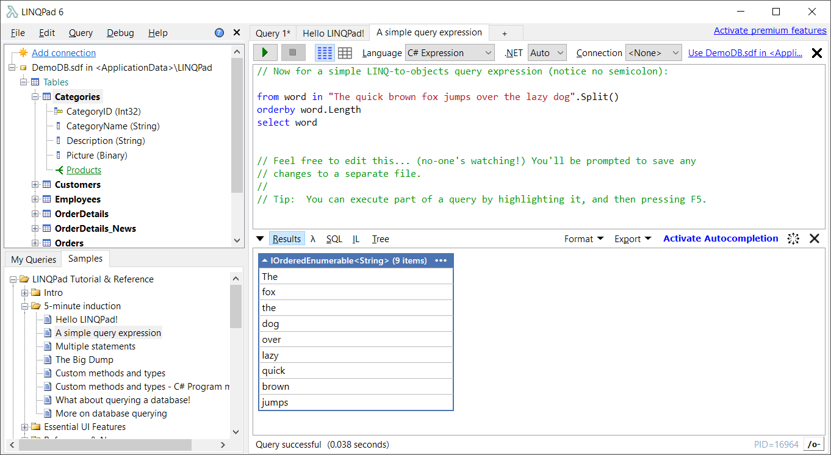Viewport: 831px width, 455px height.
Task: Expand the OrderDetails table node
Action: 35,214
